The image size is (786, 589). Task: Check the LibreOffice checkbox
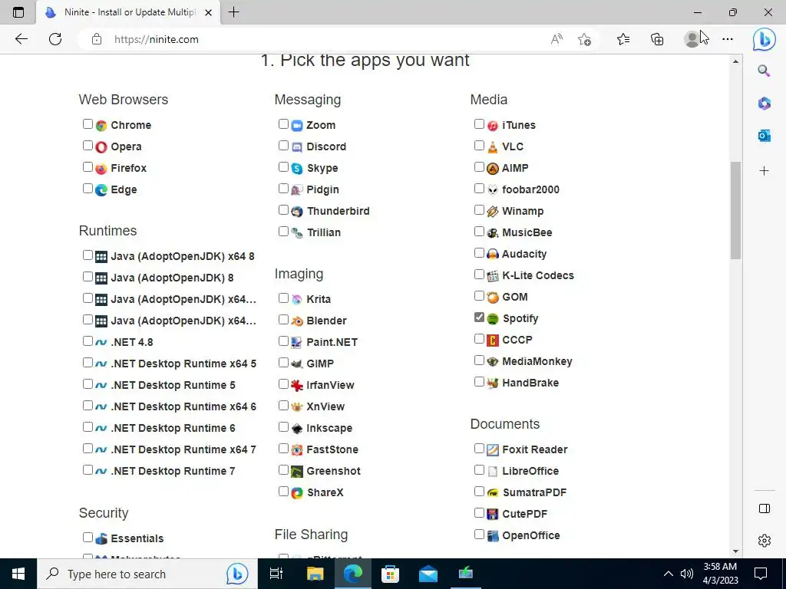[479, 470]
